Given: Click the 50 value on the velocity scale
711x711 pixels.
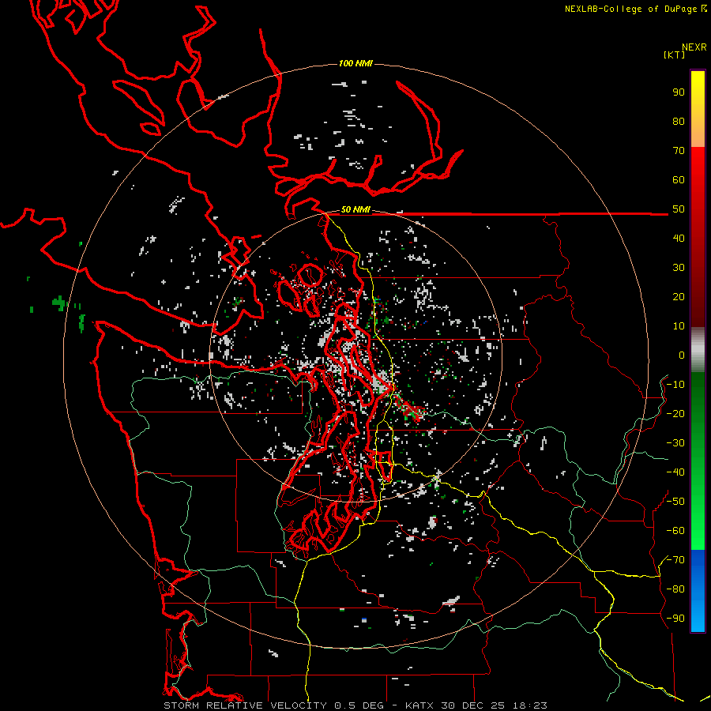Looking at the screenshot, I should pyautogui.click(x=679, y=209).
